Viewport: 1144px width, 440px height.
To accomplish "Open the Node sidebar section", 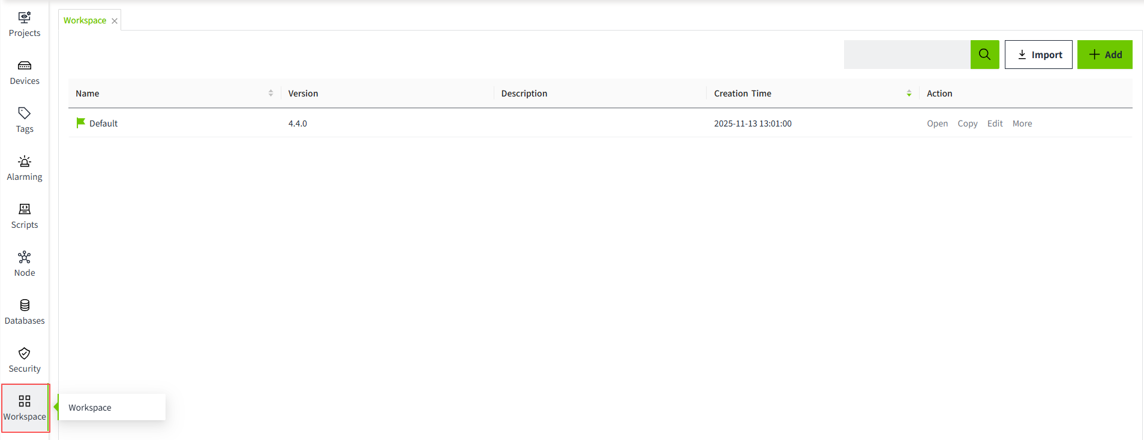I will pos(25,264).
